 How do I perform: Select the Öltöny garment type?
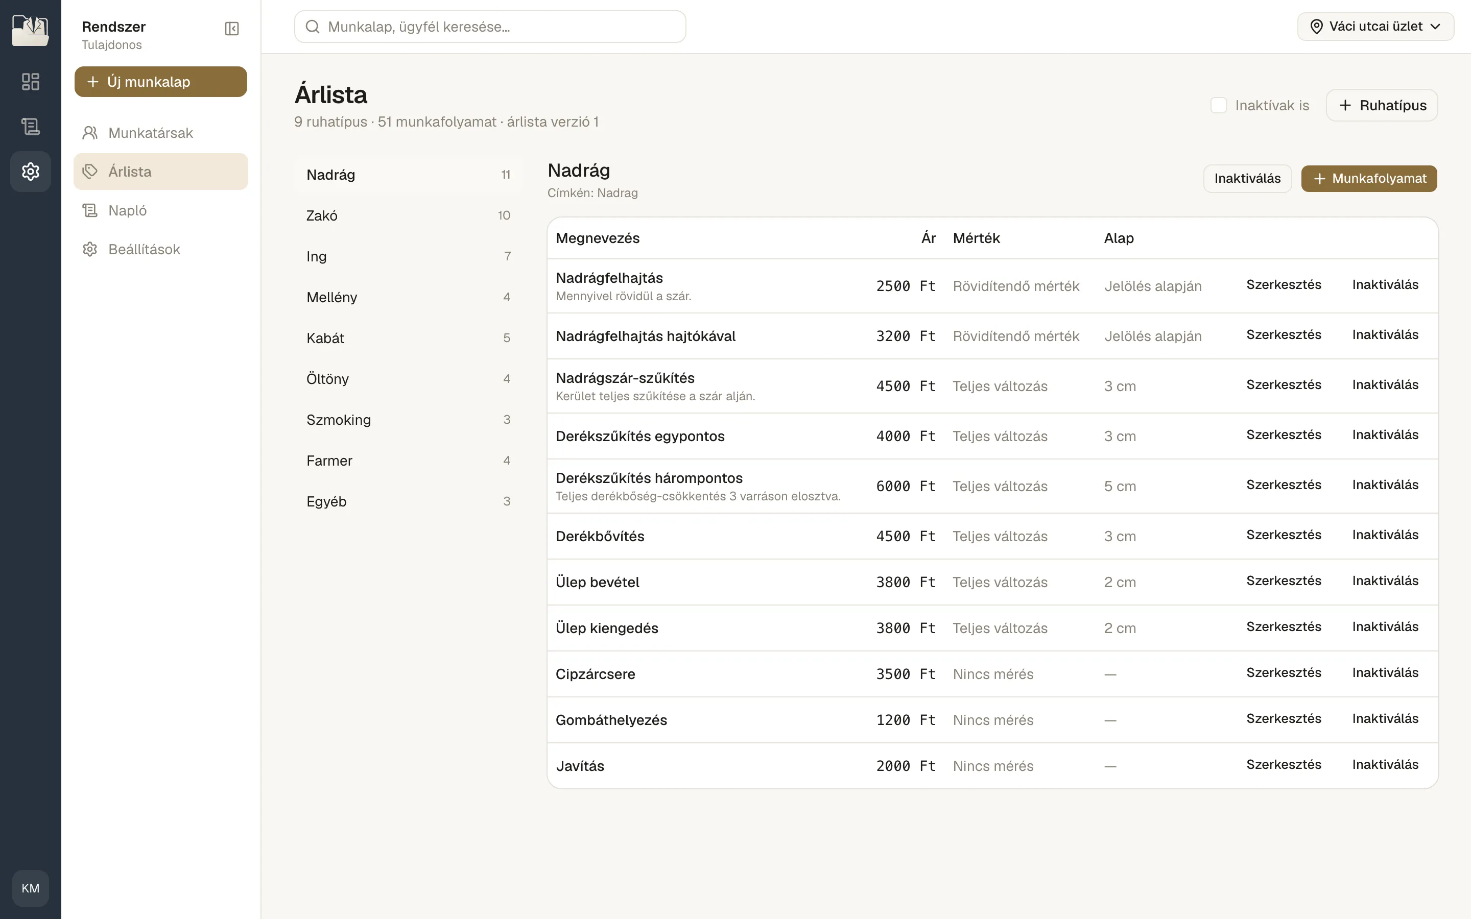409,379
